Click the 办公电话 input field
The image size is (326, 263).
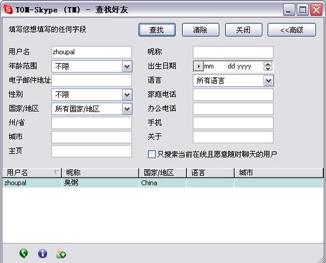pos(233,109)
